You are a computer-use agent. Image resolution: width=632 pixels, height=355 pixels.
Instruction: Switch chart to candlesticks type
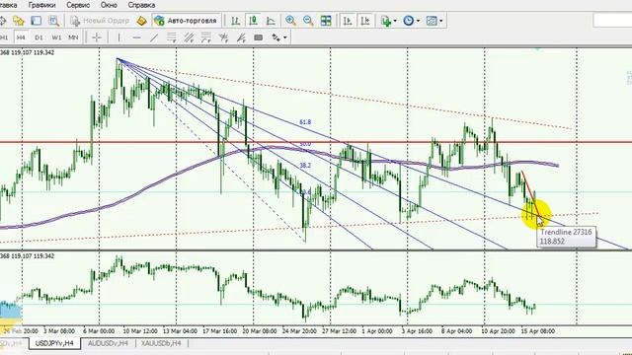point(253,21)
